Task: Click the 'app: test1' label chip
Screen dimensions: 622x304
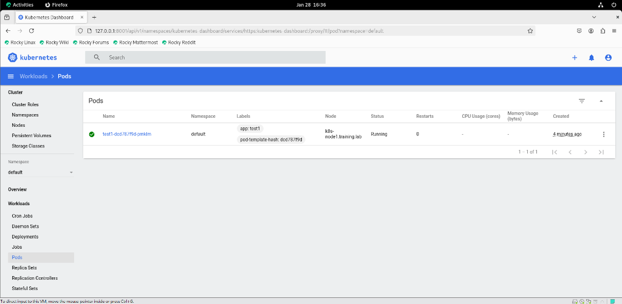Action: 250,129
